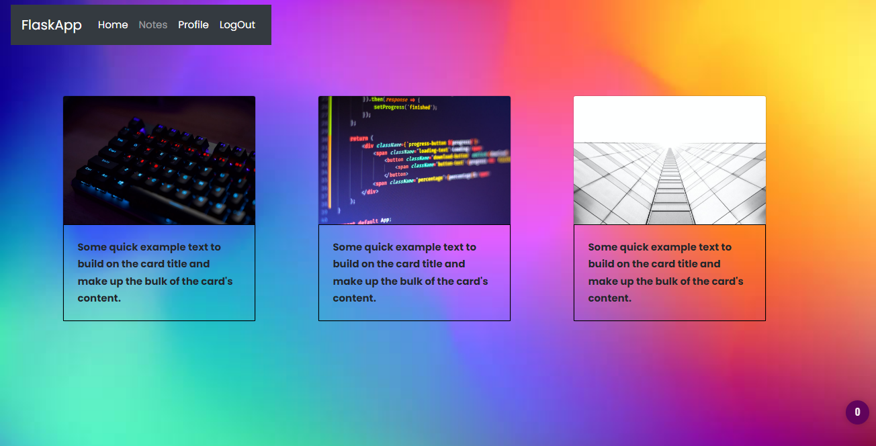Open the code editor card image
This screenshot has width=876, height=446.
pyautogui.click(x=414, y=161)
